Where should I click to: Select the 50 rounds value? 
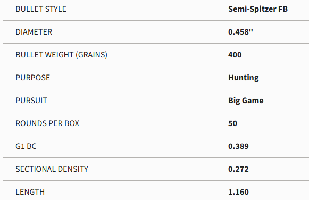(x=232, y=123)
